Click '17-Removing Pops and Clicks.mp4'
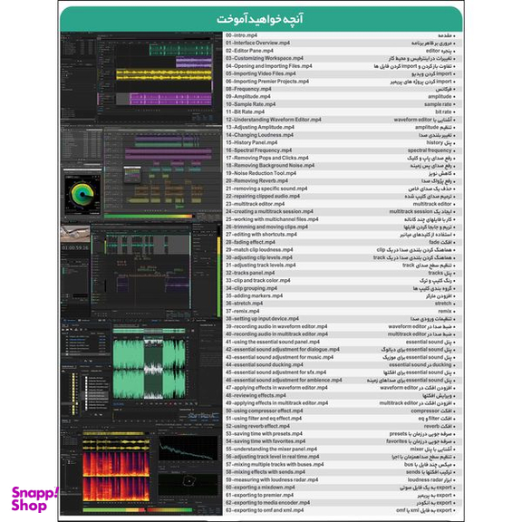522x522 pixels. coord(267,158)
